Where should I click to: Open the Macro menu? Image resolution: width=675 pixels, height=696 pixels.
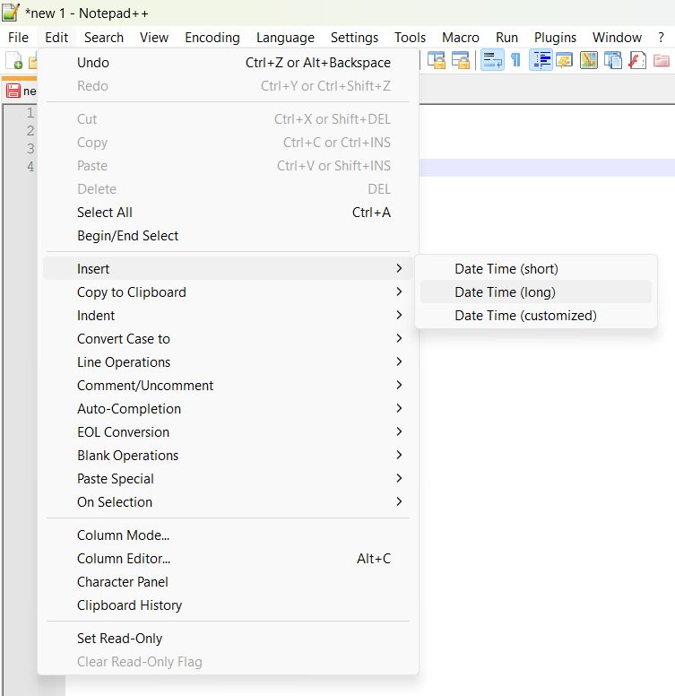click(x=461, y=38)
